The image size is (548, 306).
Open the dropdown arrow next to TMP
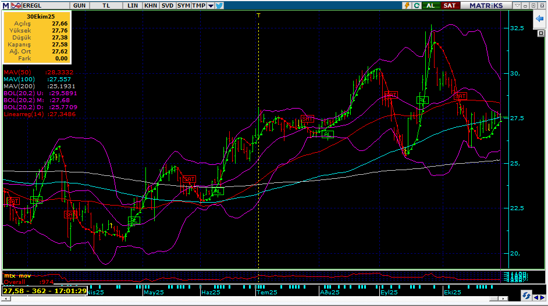(209, 5)
